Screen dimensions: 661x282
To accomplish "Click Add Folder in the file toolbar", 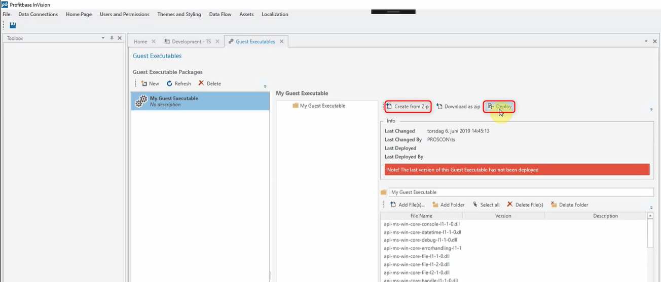I will point(449,205).
